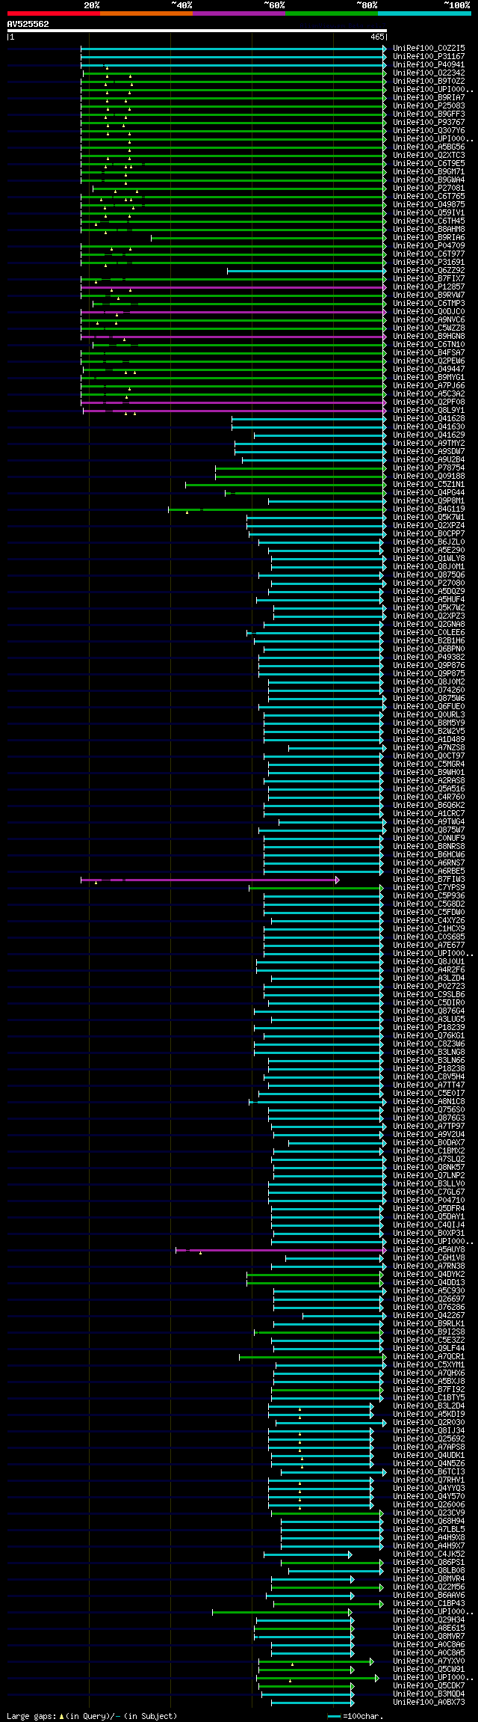Screen dimensions: 478x1722
Task: Open hit UniRef100_B9I2S8
Action: (x=429, y=1332)
